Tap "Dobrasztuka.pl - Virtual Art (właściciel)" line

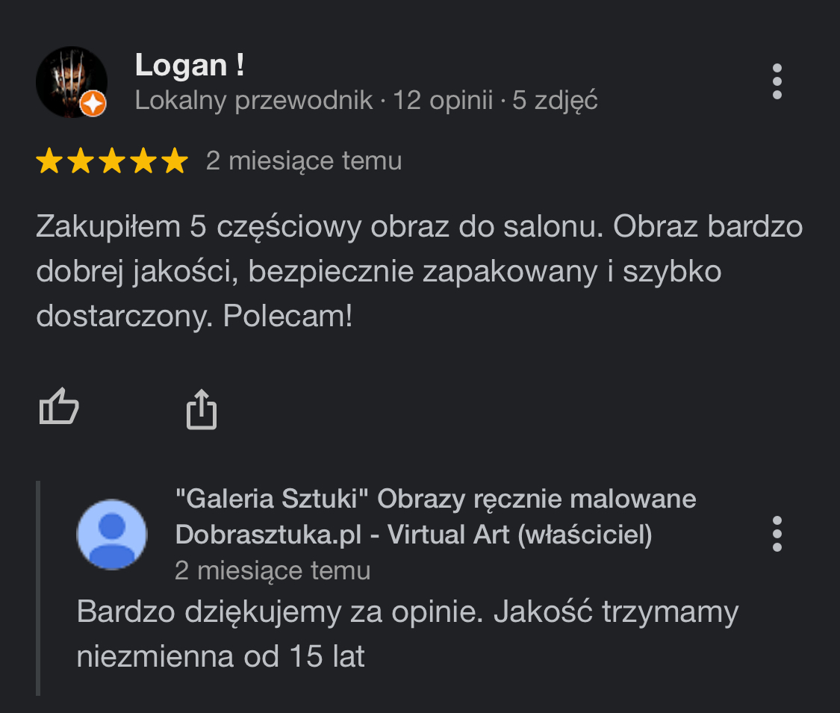click(414, 535)
